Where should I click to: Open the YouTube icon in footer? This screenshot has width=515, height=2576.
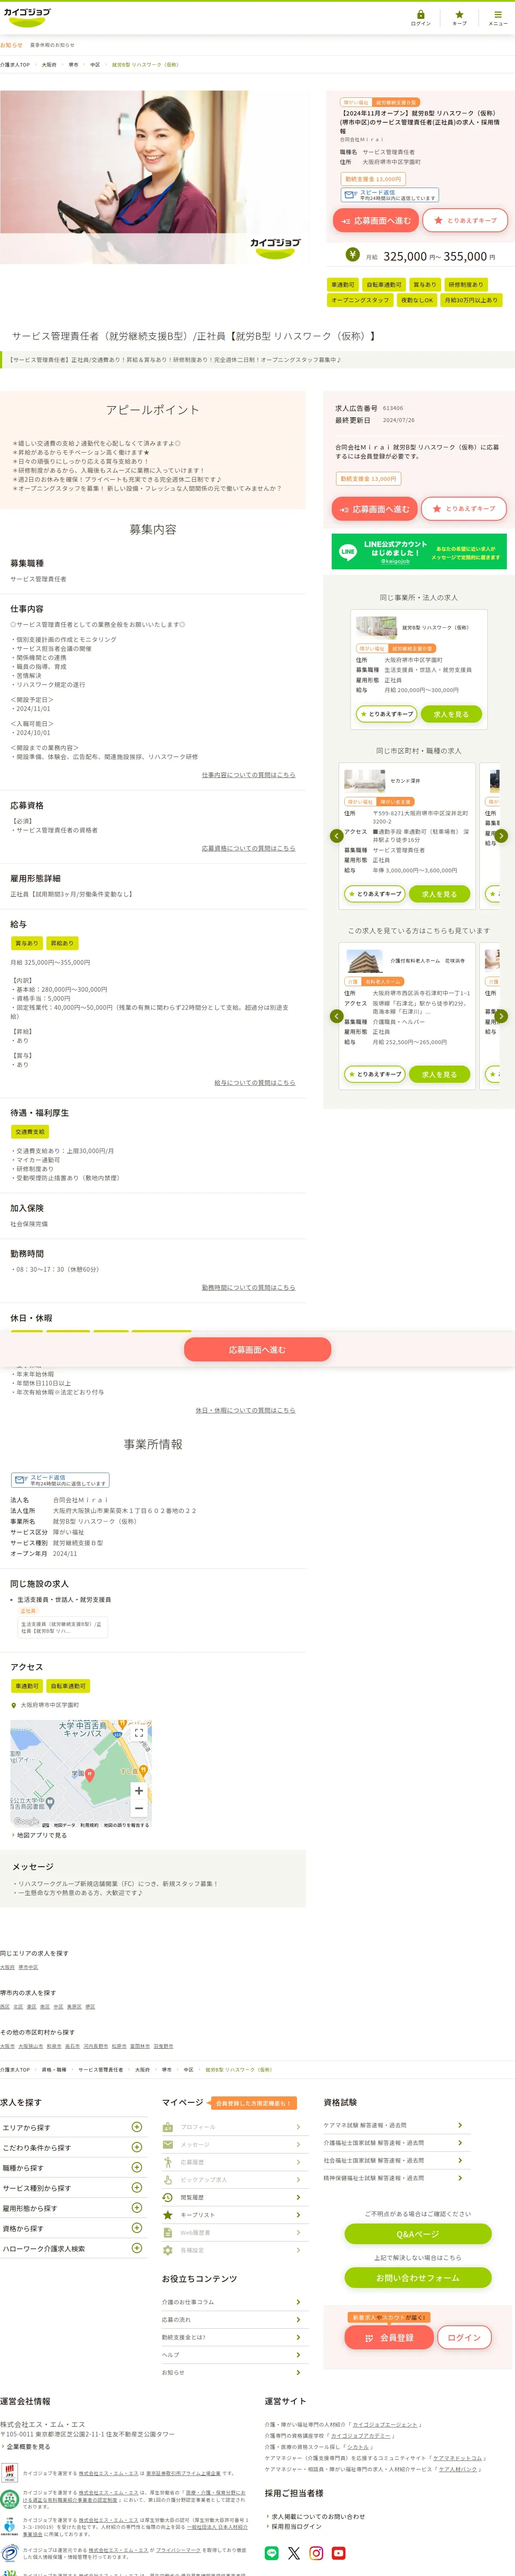(x=338, y=2553)
